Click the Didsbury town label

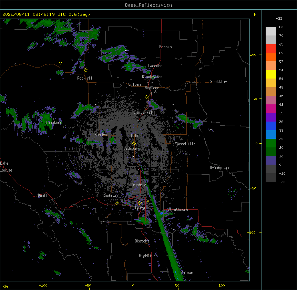pos(132,148)
